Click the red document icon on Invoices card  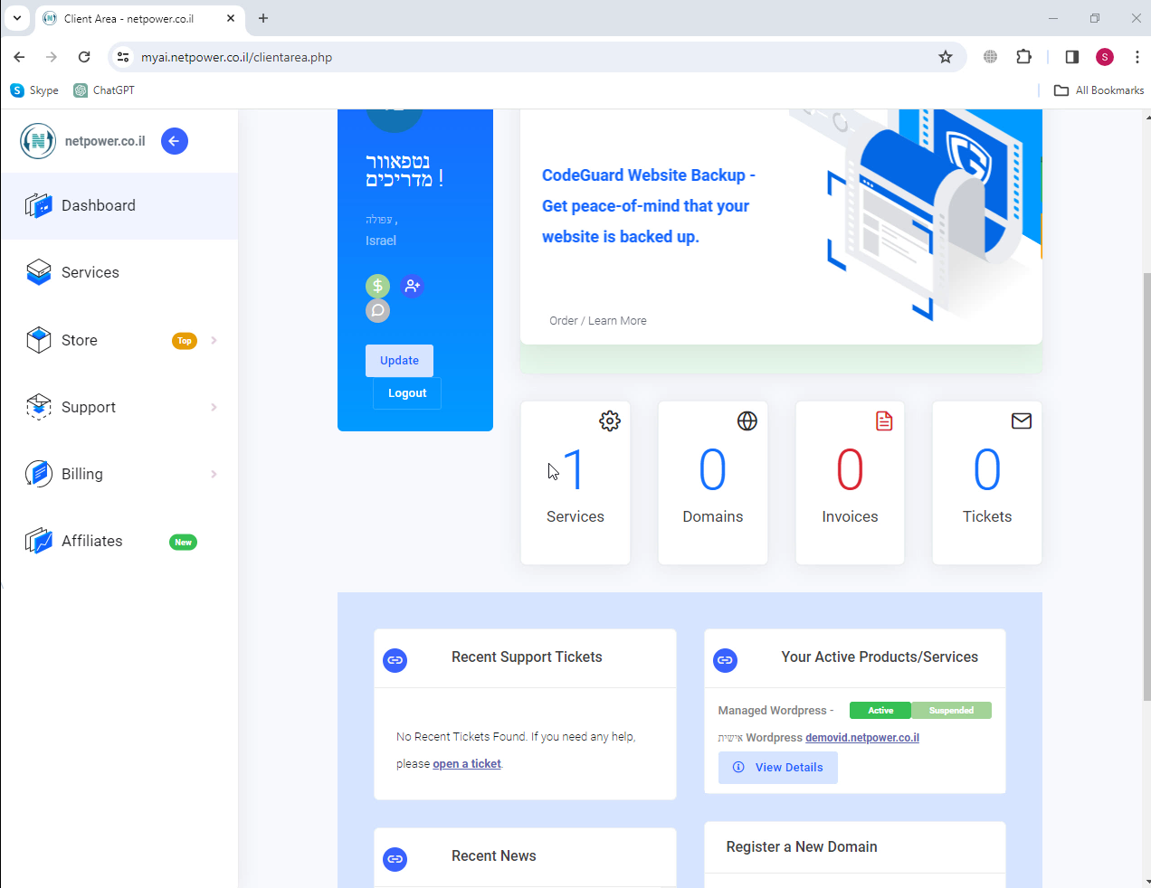(884, 421)
